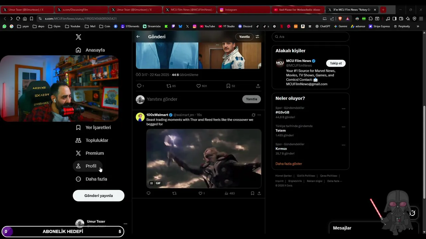The height and width of the screenshot is (239, 426).
Task: Open more options for Kırmızı trend
Action: click(x=343, y=145)
